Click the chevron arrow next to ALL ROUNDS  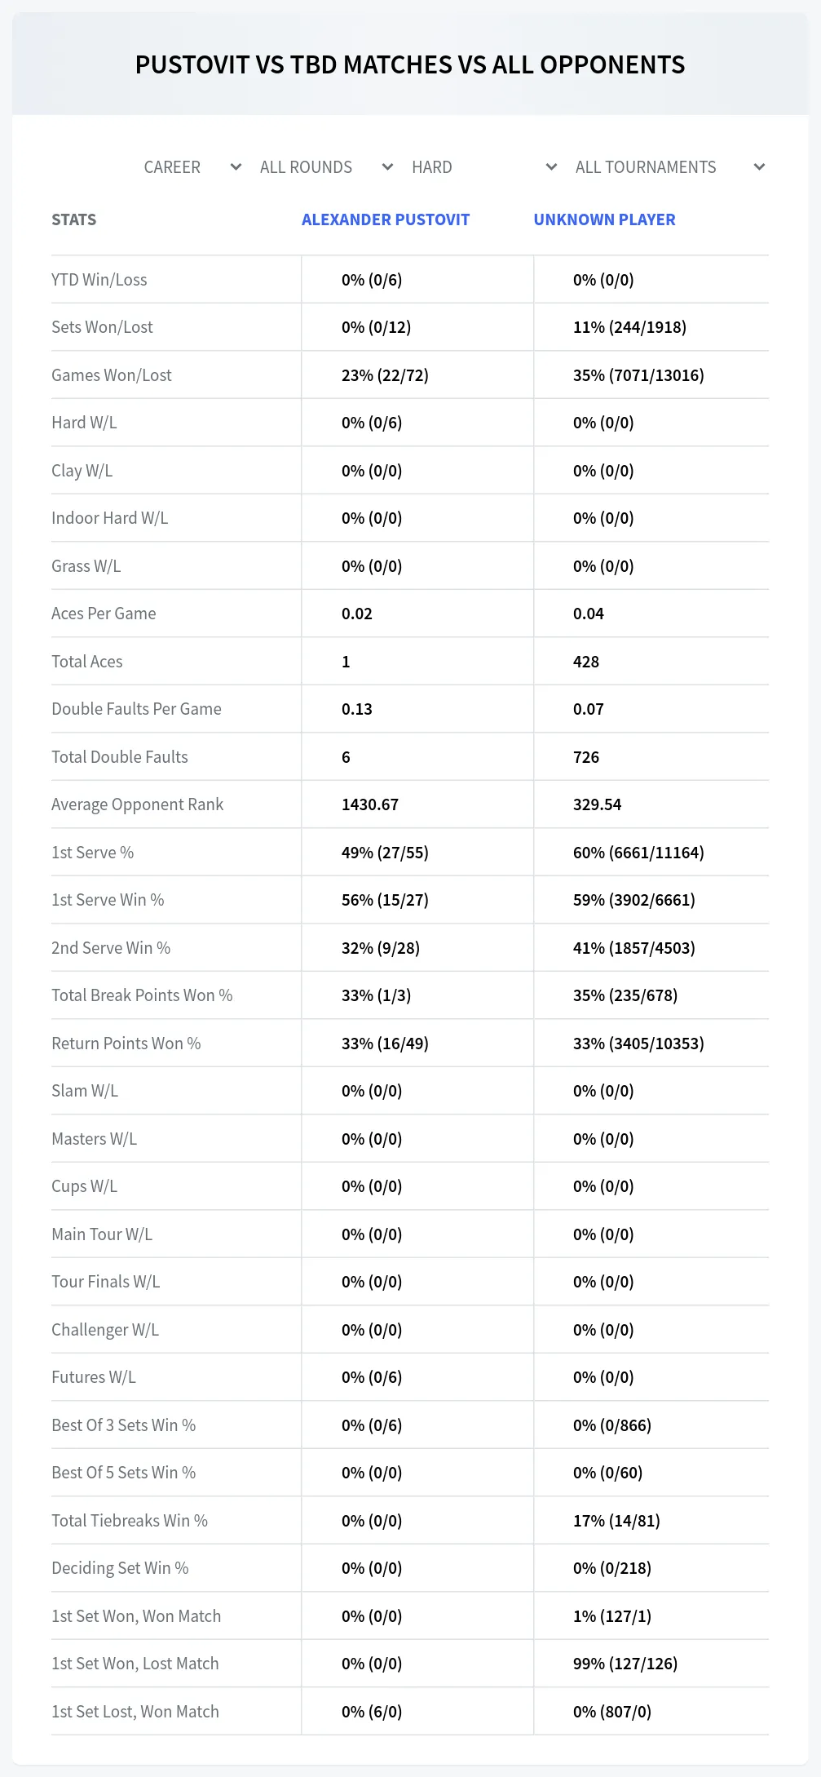click(387, 167)
